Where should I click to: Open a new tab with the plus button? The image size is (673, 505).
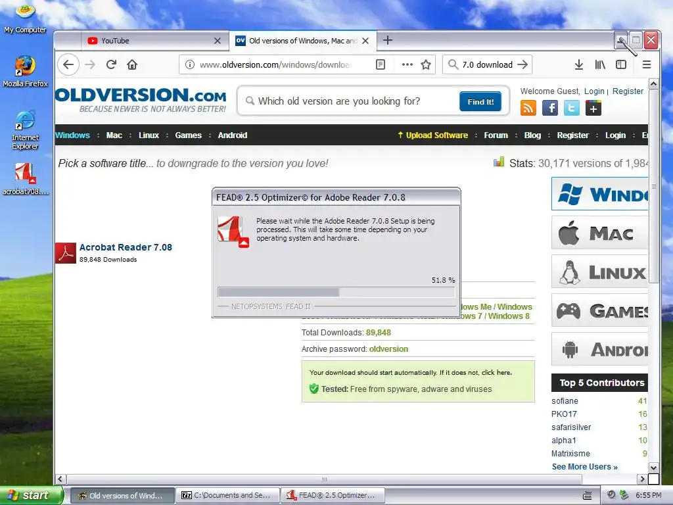click(x=388, y=40)
